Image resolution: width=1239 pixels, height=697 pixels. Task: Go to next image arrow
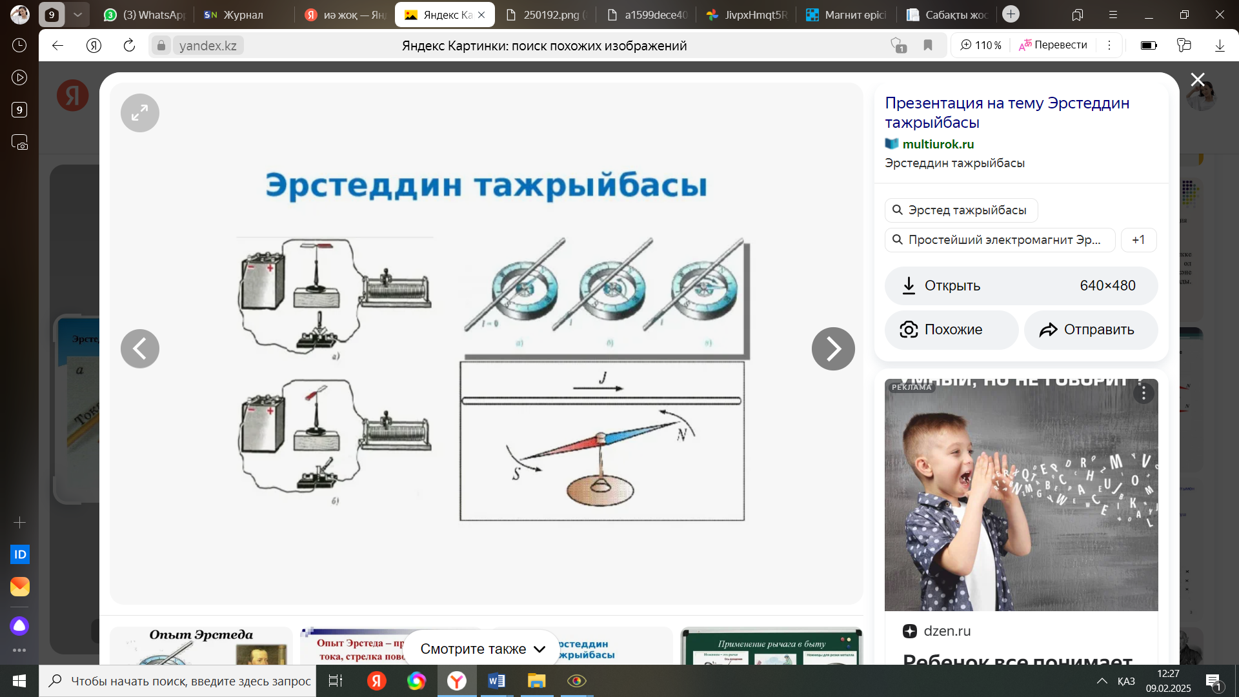pyautogui.click(x=832, y=349)
